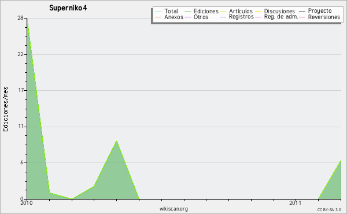Click the 2011 data point at chart's end
This screenshot has height=214, width=347.
click(341, 161)
